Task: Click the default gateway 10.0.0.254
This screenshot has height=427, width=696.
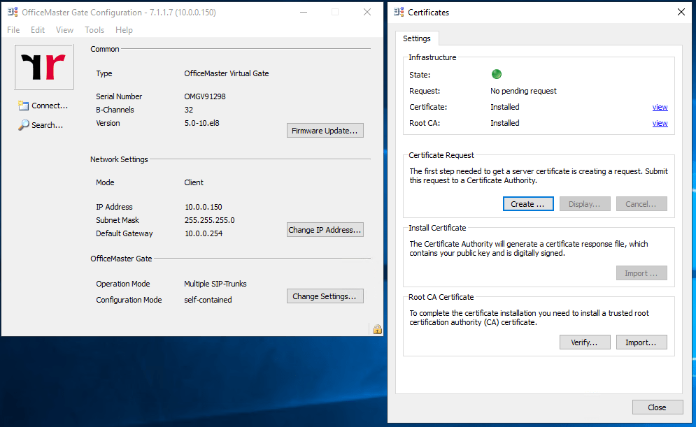Action: point(204,233)
